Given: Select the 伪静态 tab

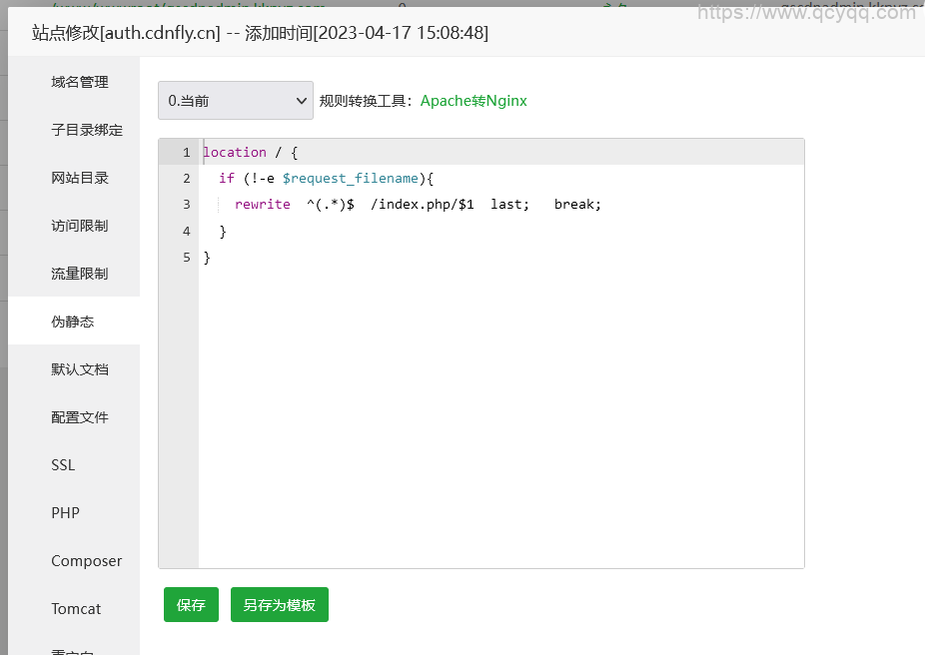Looking at the screenshot, I should coord(73,322).
